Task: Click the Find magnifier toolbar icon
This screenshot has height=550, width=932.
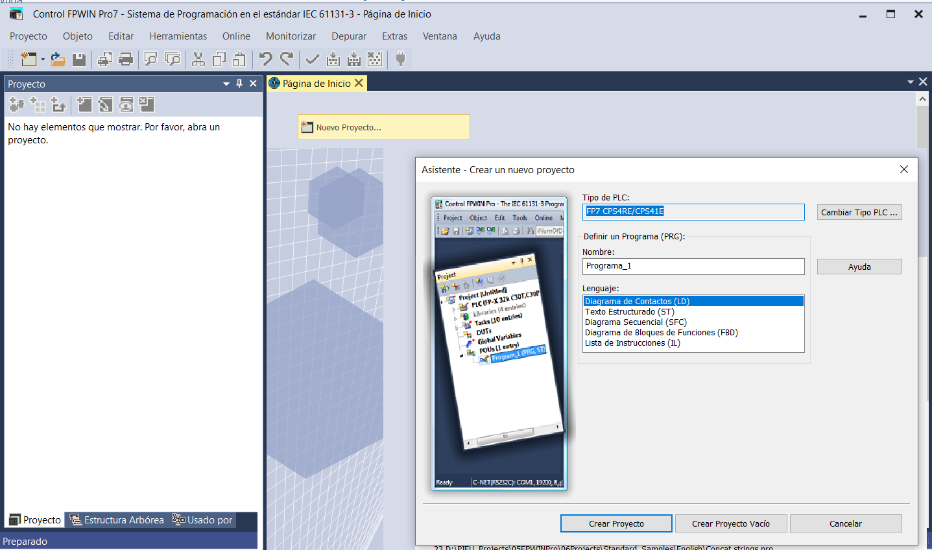Action: (x=151, y=60)
